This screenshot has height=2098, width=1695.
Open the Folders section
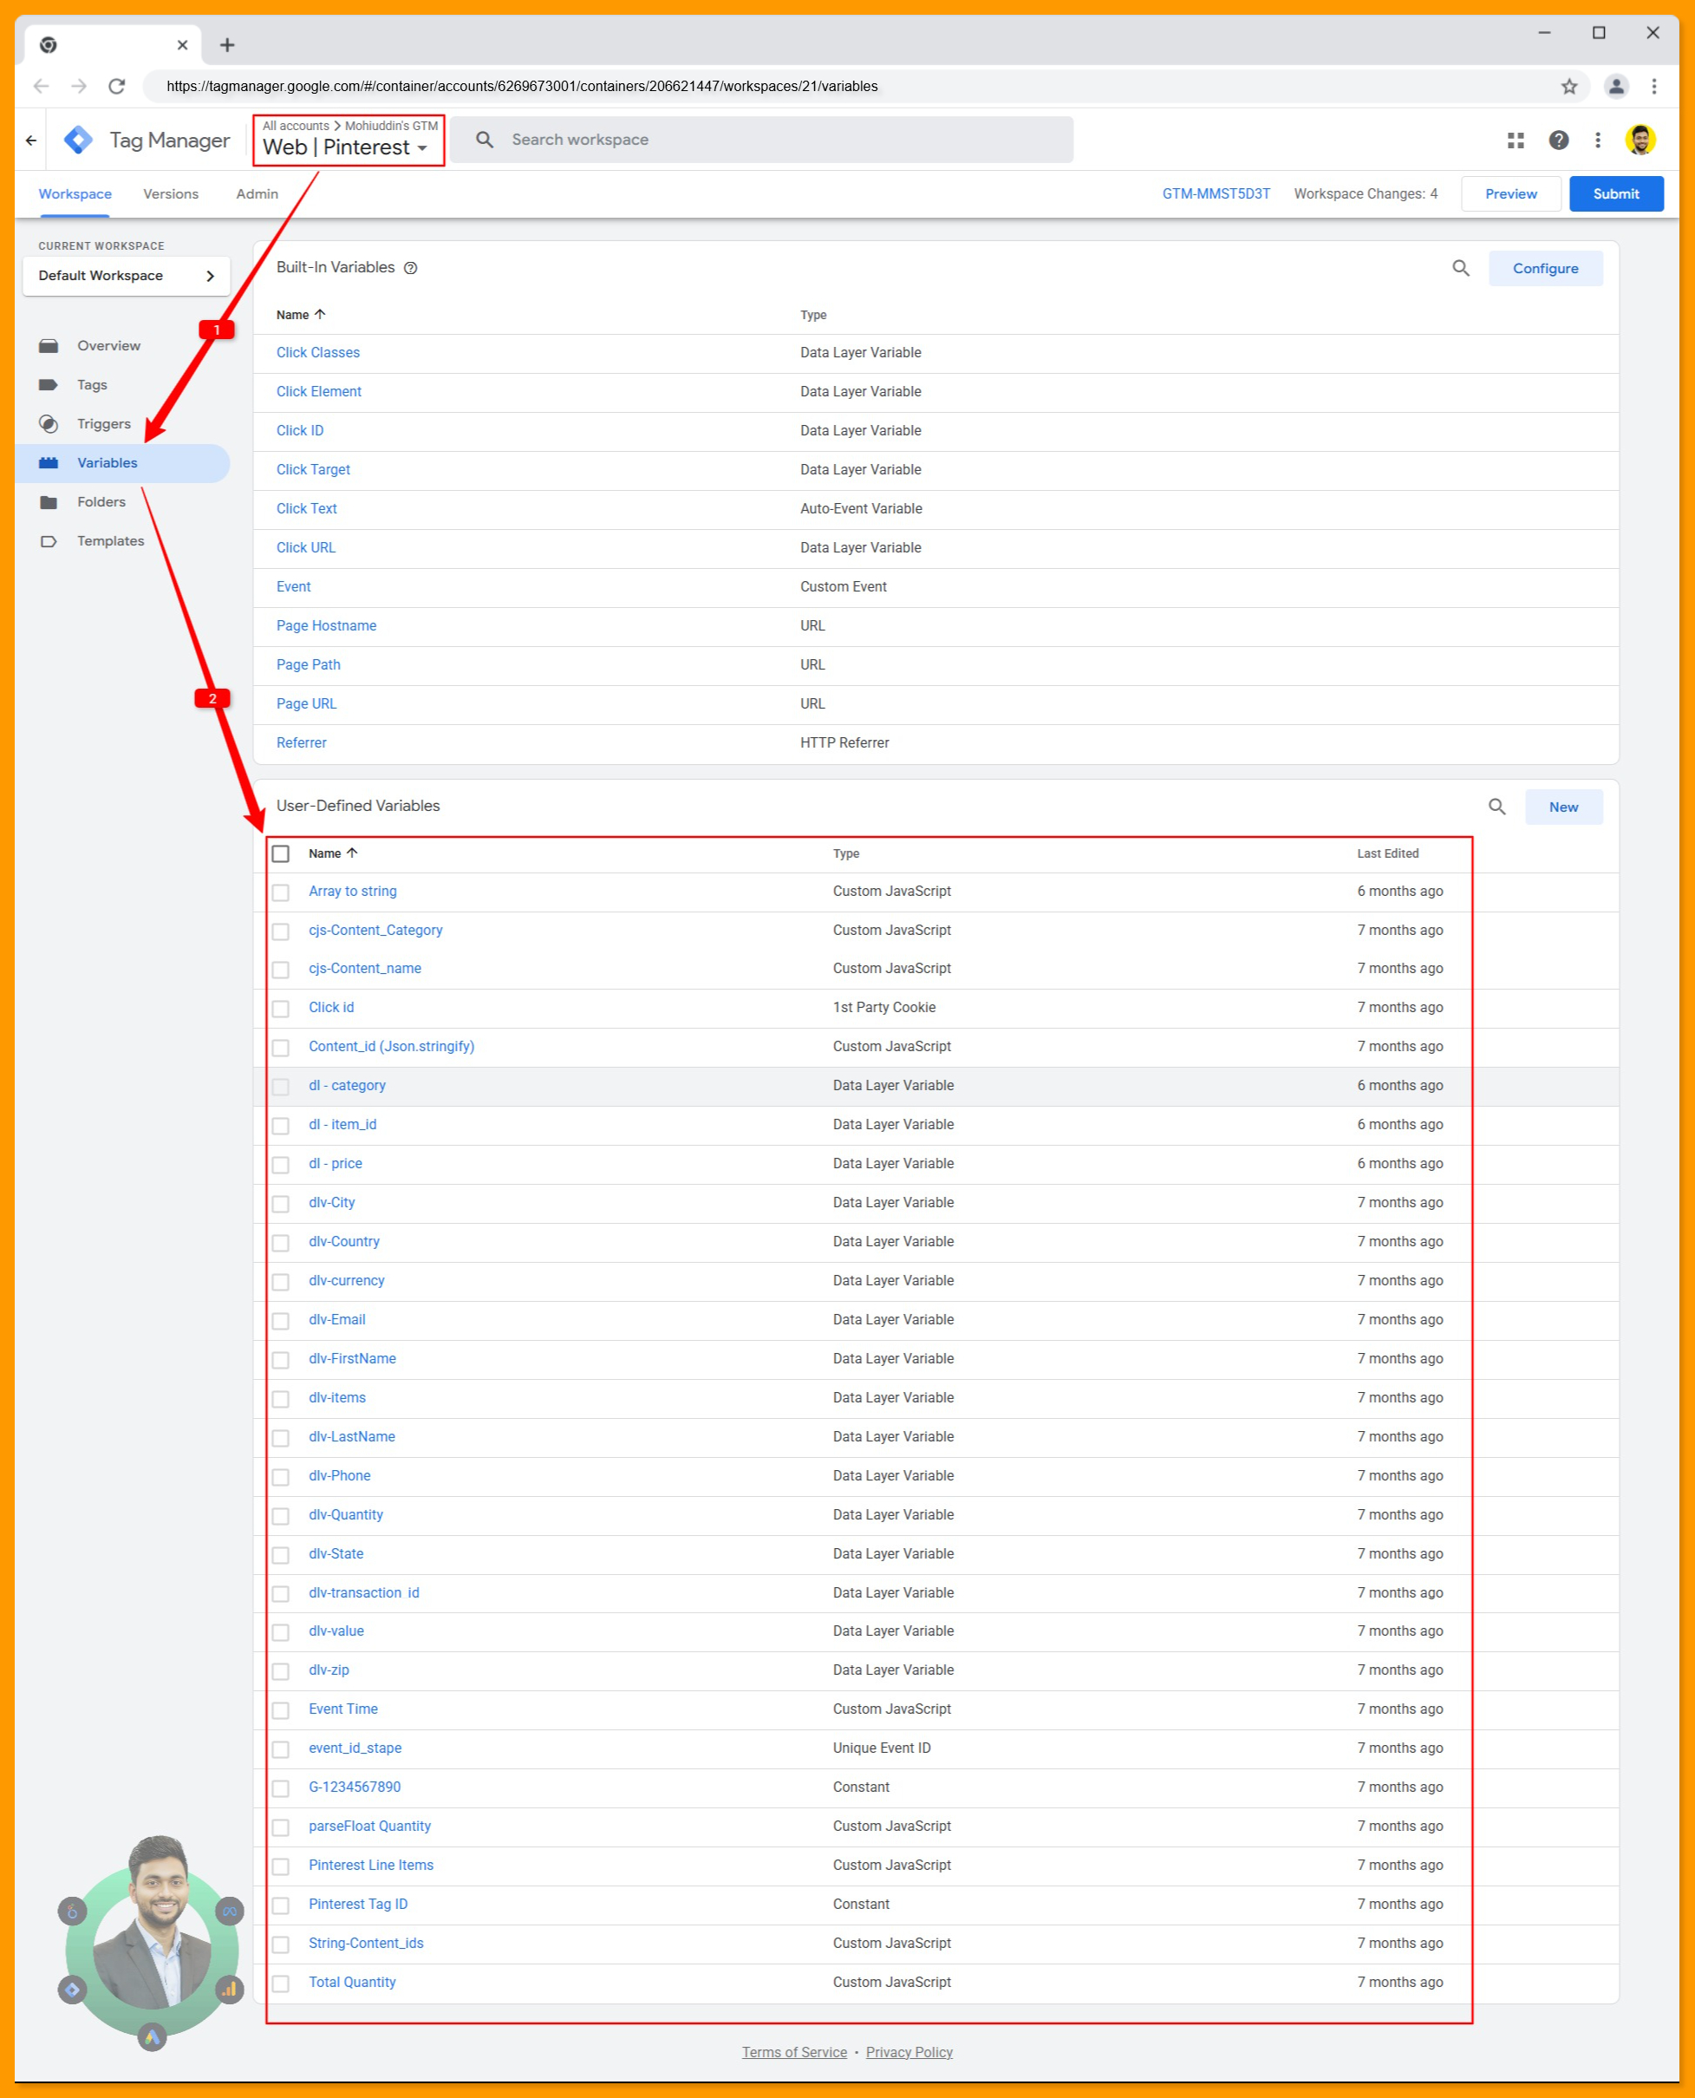point(101,501)
